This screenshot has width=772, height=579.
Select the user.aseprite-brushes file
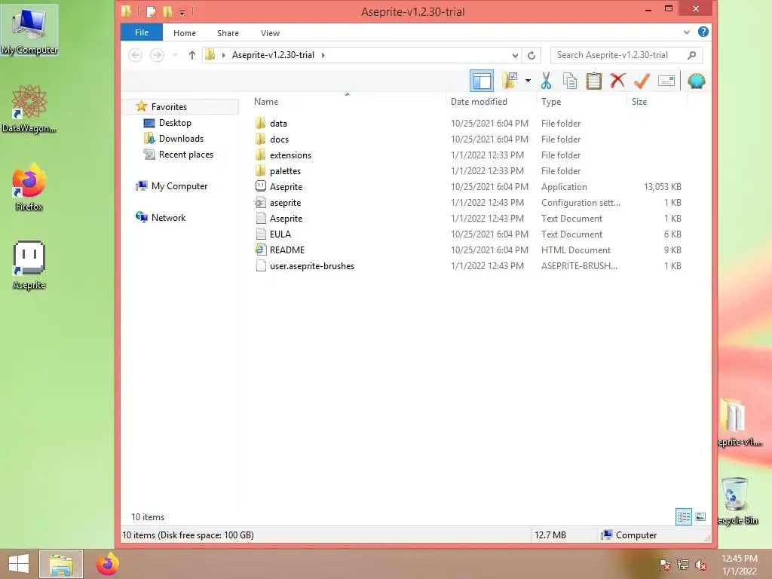[467, 266]
